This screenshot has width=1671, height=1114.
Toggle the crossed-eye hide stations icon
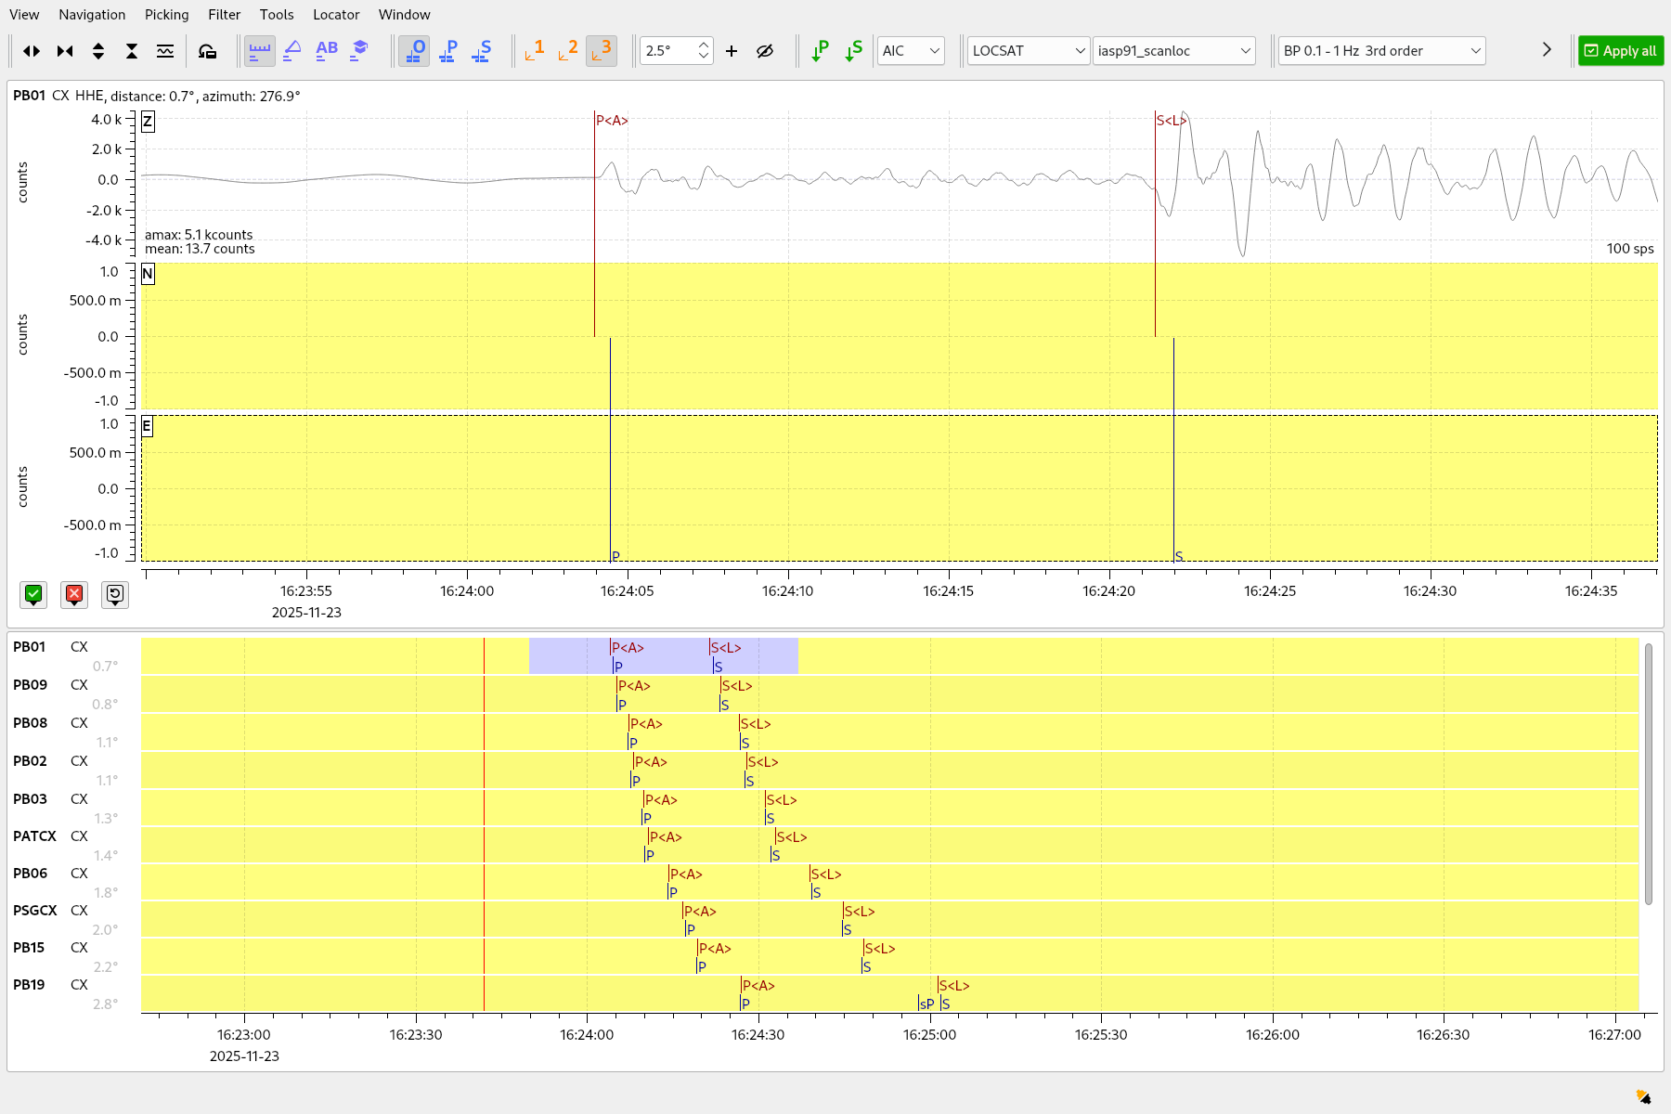[765, 51]
